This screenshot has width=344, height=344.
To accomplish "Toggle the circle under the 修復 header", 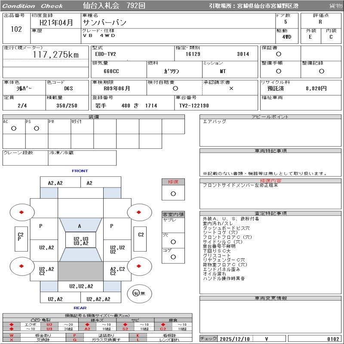I will 173,193.
